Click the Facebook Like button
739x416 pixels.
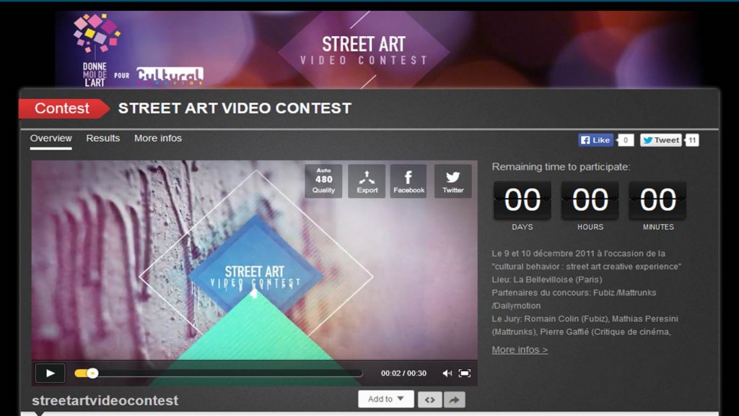pos(595,140)
